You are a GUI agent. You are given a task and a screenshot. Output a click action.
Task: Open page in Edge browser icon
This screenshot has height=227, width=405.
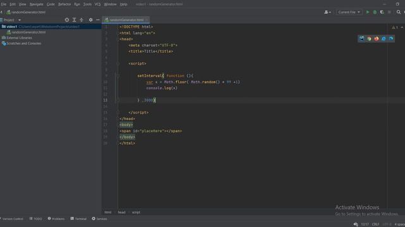(391, 38)
